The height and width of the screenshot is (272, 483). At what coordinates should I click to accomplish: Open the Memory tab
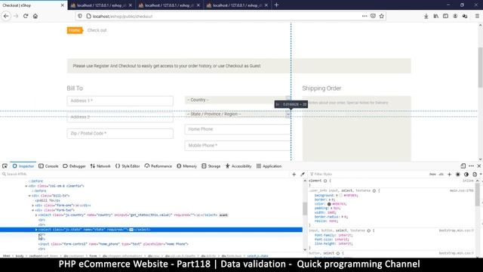point(186,166)
